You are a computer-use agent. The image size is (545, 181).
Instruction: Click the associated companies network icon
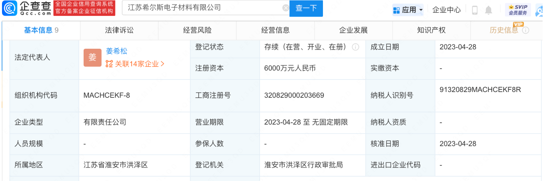pyautogui.click(x=109, y=64)
